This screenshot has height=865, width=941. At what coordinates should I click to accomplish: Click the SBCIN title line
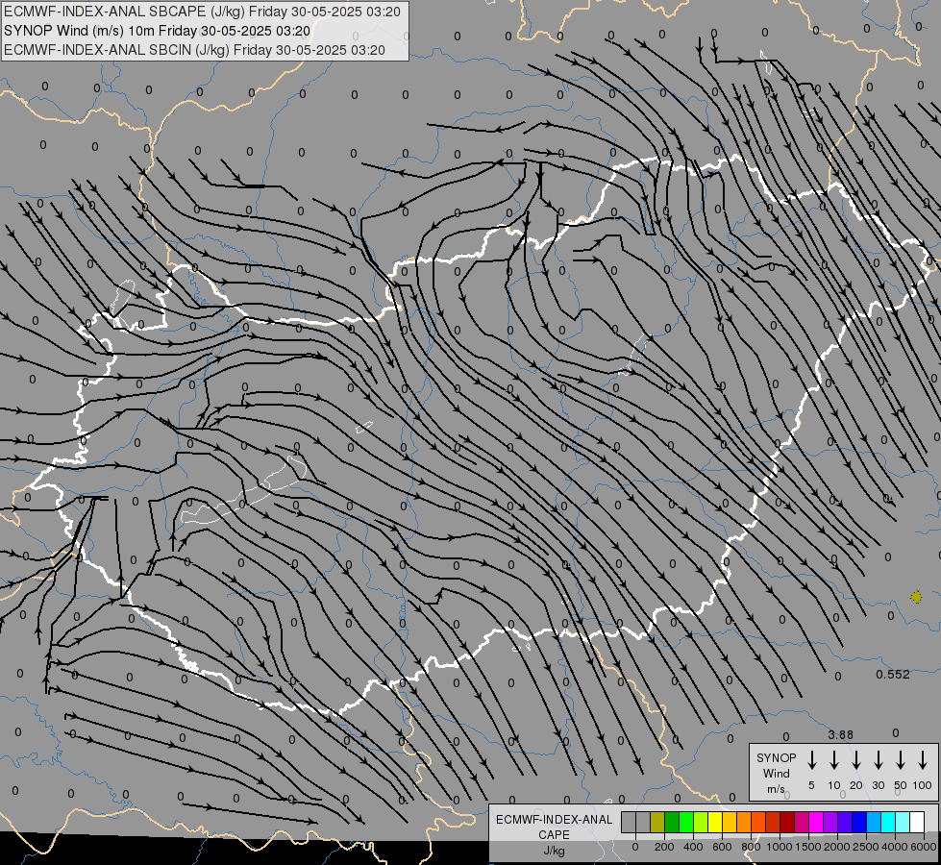pos(194,50)
